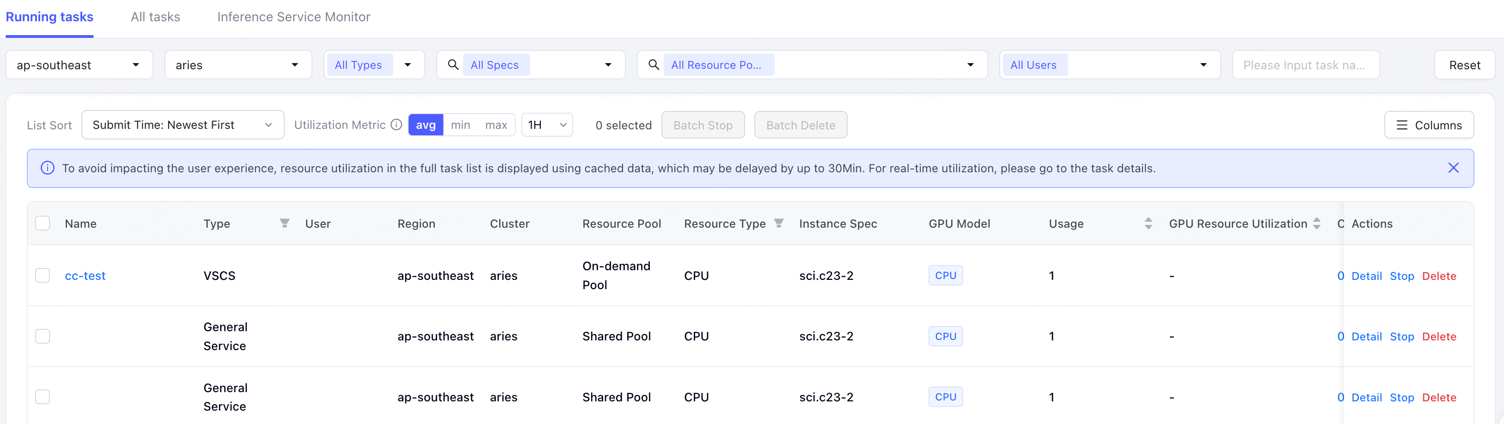Click the info icon in the notice banner
The image size is (1504, 424).
point(47,168)
